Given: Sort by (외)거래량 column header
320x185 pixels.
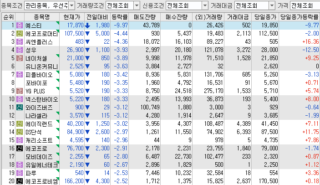Looking at the screenshot, I should point(208,17).
